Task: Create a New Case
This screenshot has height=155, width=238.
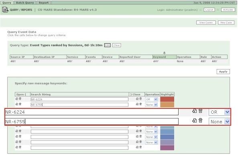Action: (226, 22)
